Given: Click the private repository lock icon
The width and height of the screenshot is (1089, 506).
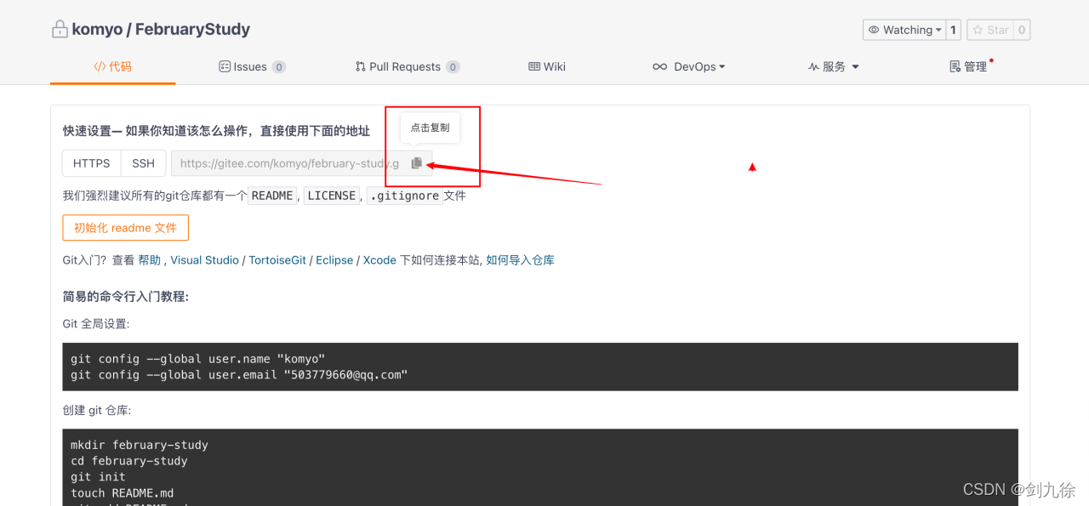Looking at the screenshot, I should click(x=60, y=29).
